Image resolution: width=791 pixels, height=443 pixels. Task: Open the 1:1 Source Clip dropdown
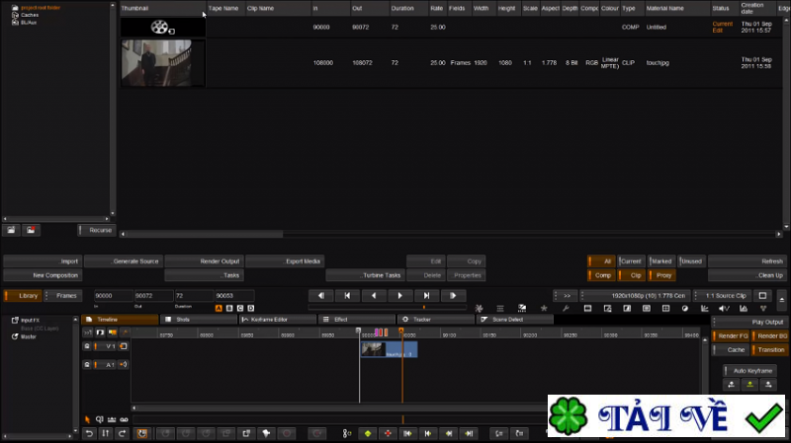[x=721, y=295]
